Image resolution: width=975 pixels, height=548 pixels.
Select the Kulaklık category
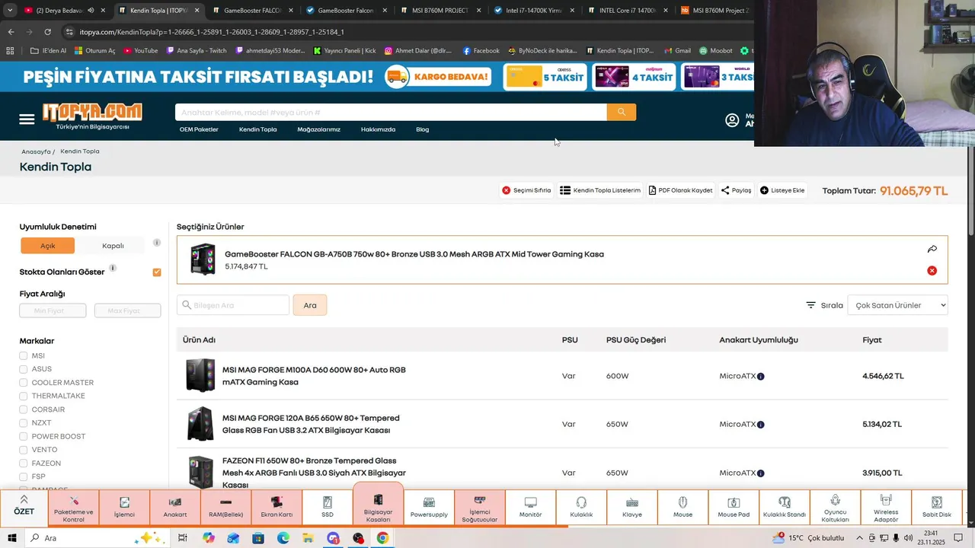pyautogui.click(x=581, y=507)
